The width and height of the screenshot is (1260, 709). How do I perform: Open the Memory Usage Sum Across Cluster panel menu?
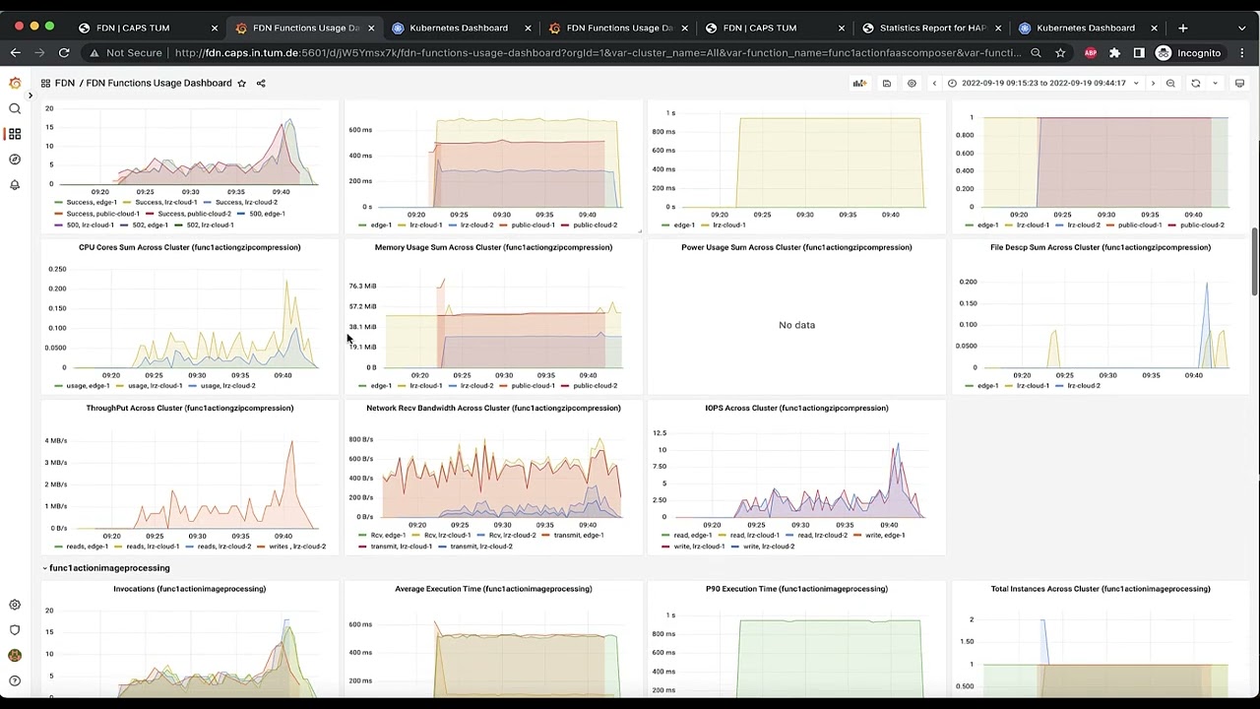tap(493, 247)
